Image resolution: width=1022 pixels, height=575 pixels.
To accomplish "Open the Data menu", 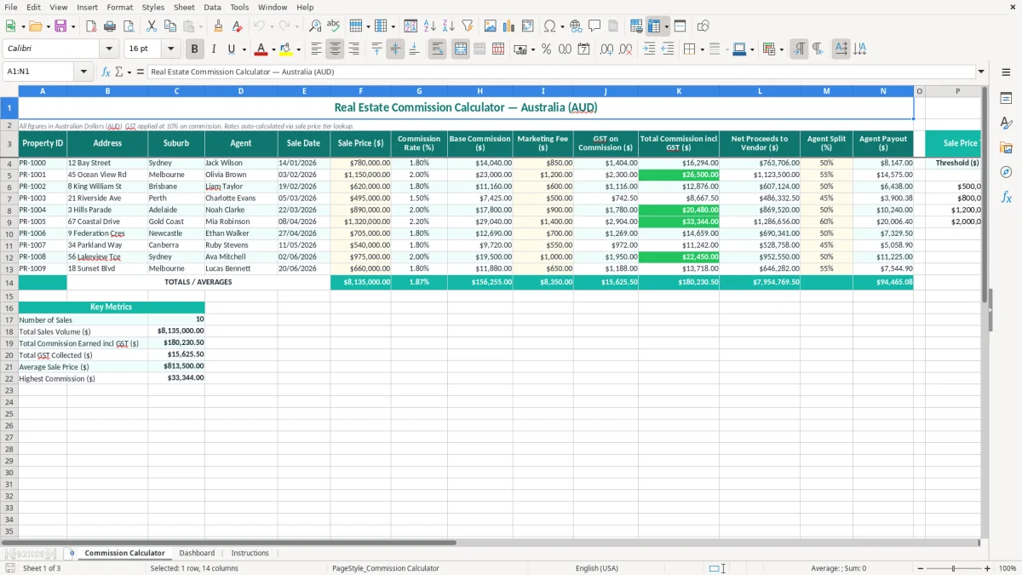I will [212, 7].
